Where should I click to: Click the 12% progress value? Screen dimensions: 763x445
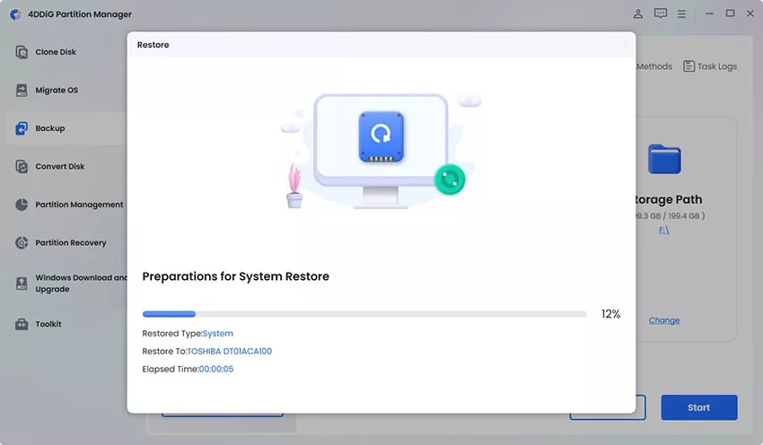(x=610, y=314)
